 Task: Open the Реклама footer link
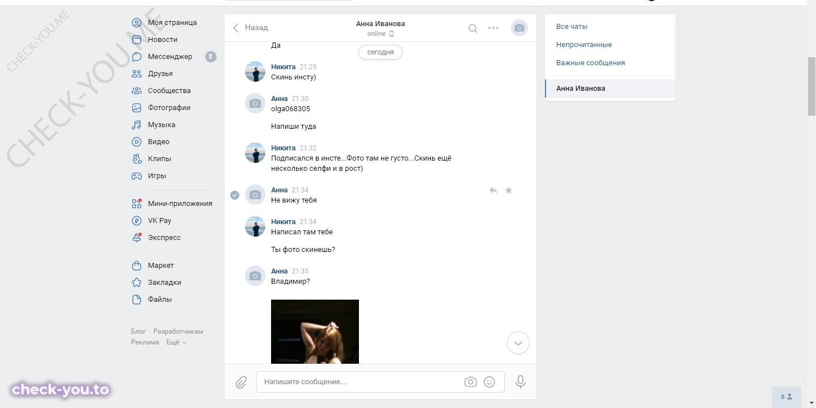[x=145, y=342]
